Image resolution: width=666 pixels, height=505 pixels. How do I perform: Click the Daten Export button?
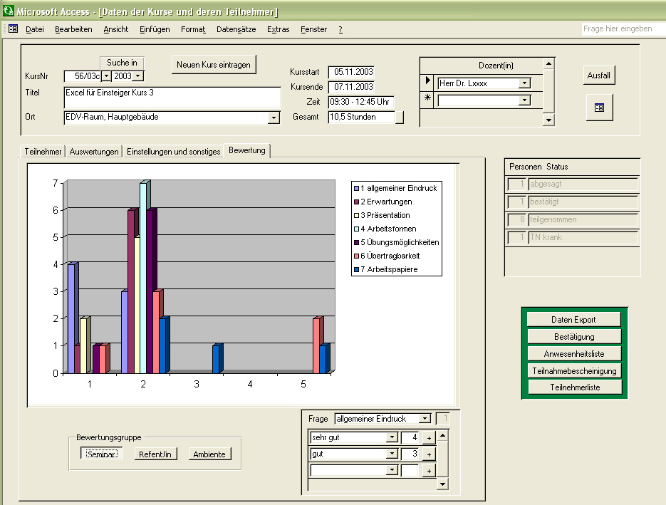(x=574, y=319)
